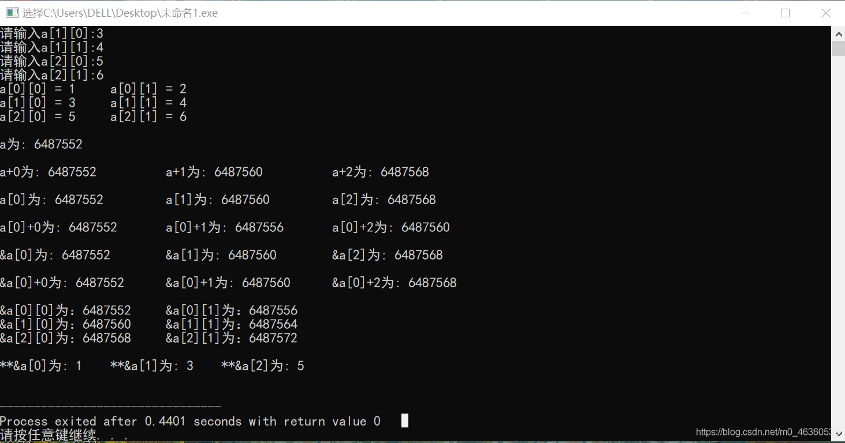Click the text '&a[2][1]为:6487572'
Viewport: 845px width, 443px height.
coord(232,338)
